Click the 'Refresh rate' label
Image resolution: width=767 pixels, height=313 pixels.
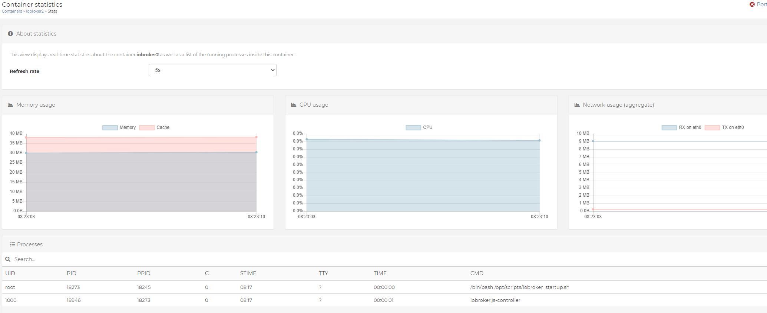[x=24, y=71]
